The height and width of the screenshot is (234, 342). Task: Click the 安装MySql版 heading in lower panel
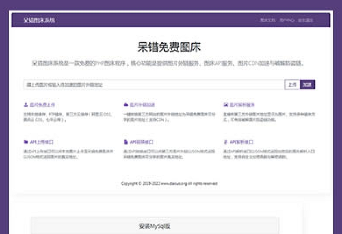tap(154, 226)
